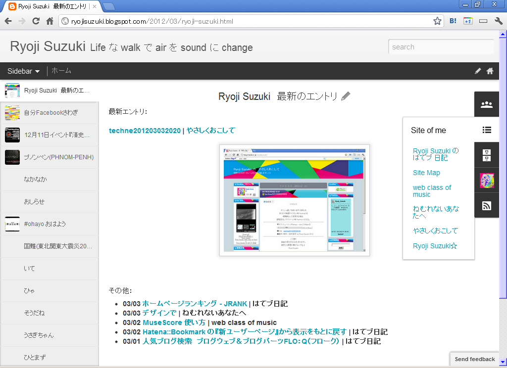Click the colorful profile image in right dock
This screenshot has height=368, width=507.
click(487, 181)
